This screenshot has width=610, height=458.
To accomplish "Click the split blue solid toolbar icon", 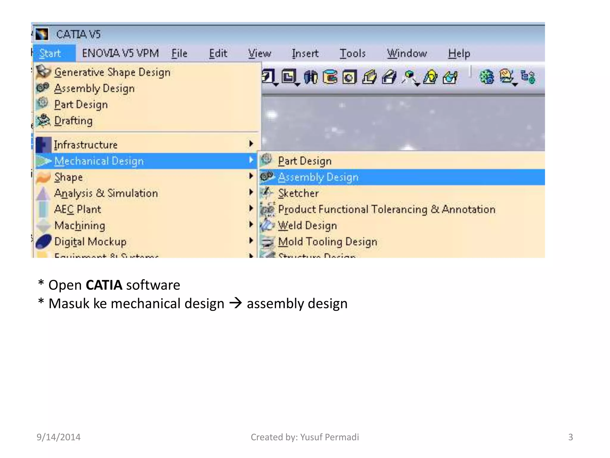I will click(311, 78).
